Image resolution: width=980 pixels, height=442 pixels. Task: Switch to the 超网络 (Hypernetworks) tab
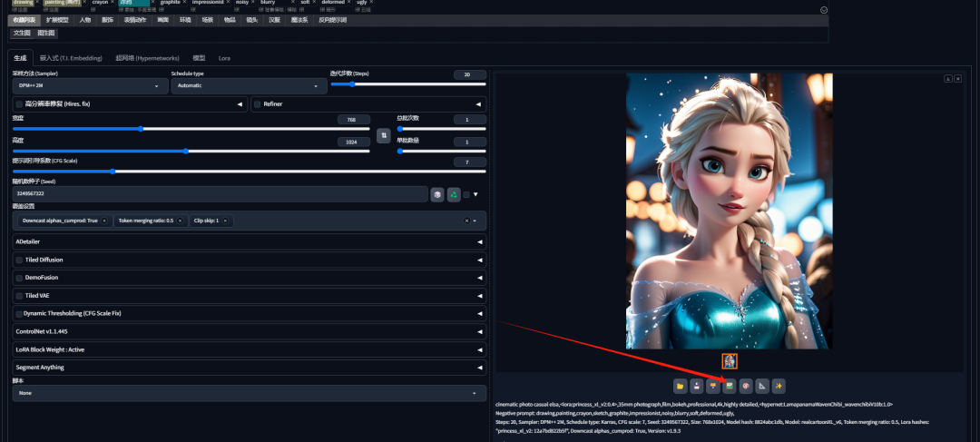[x=148, y=58]
